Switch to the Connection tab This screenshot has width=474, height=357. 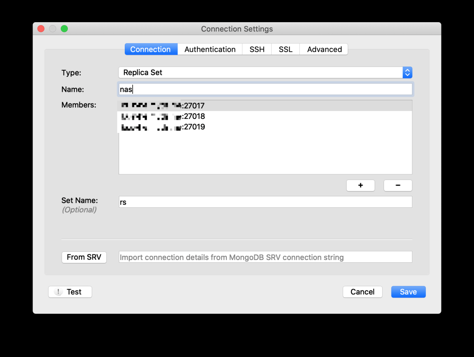click(151, 49)
